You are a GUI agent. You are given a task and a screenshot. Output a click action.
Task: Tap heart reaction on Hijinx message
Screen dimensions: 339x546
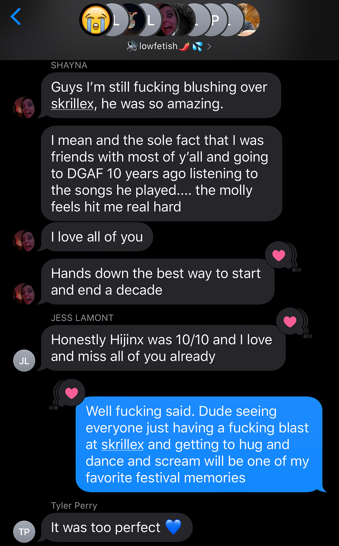[290, 321]
